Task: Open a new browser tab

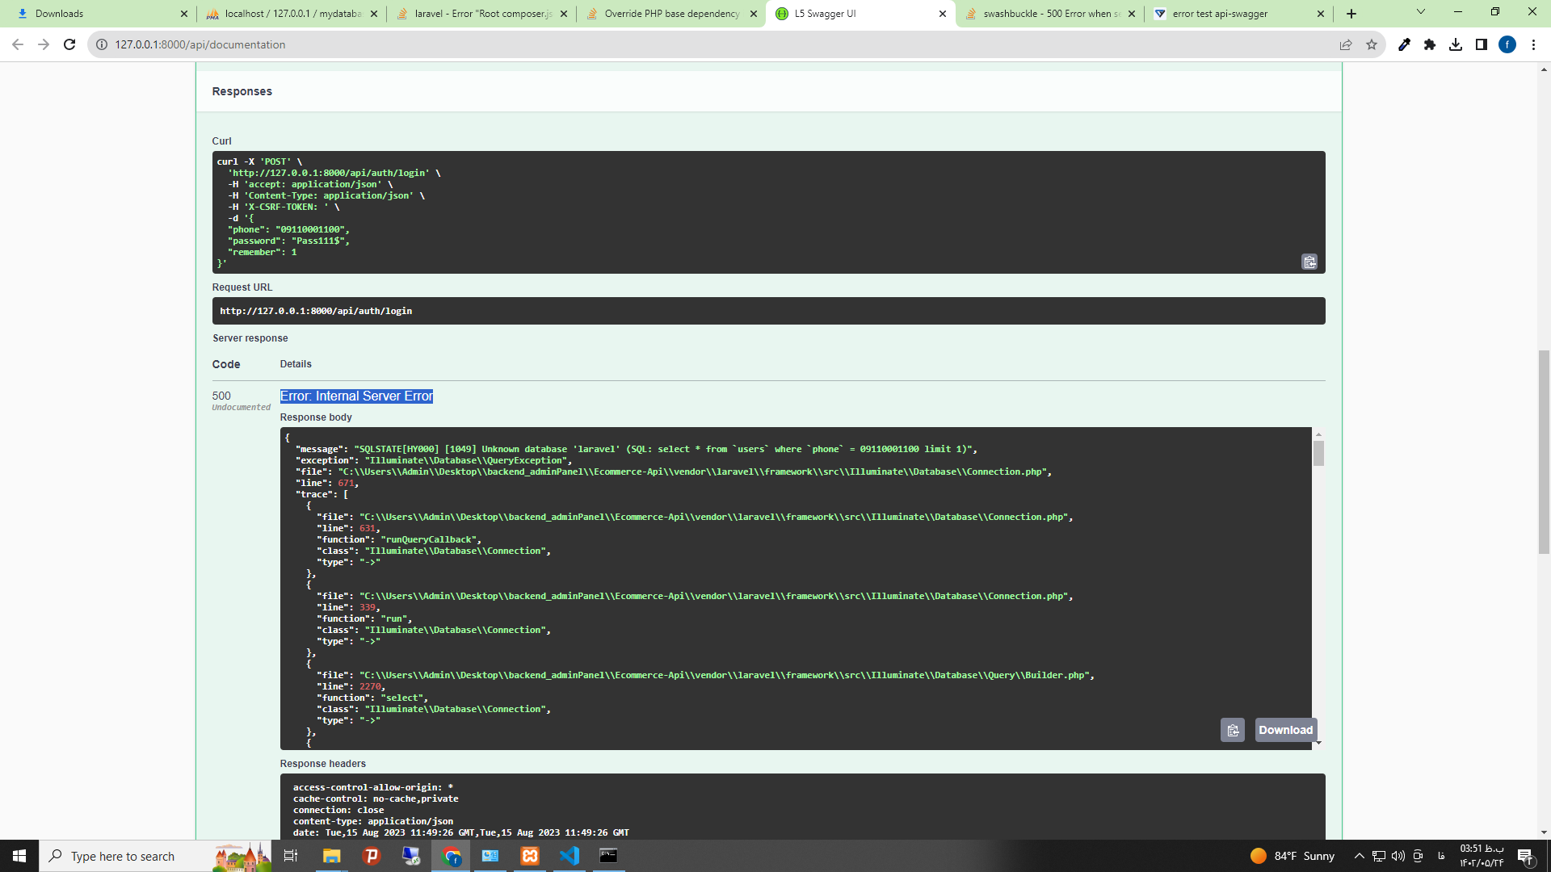Action: [x=1351, y=14]
